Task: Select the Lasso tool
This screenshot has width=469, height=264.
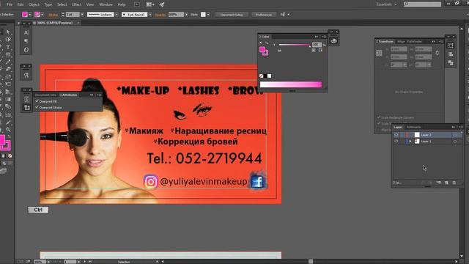Action: [x=8, y=40]
